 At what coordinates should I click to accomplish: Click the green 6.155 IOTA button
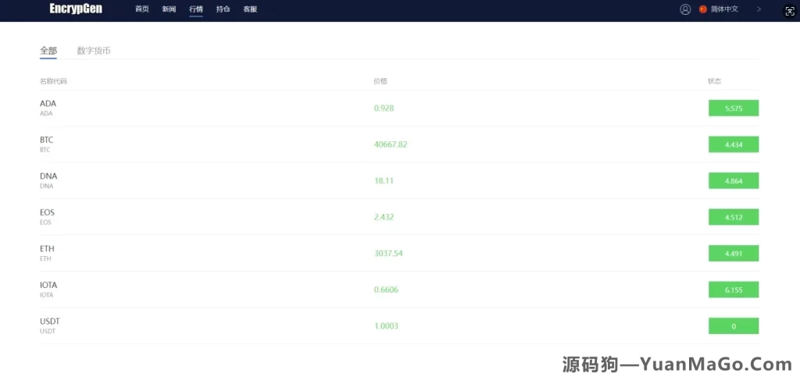[734, 290]
